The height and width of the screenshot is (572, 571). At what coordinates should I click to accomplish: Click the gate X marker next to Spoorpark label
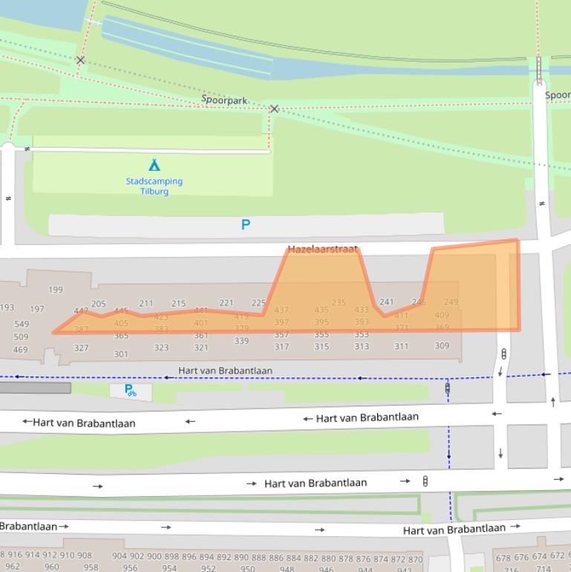274,109
